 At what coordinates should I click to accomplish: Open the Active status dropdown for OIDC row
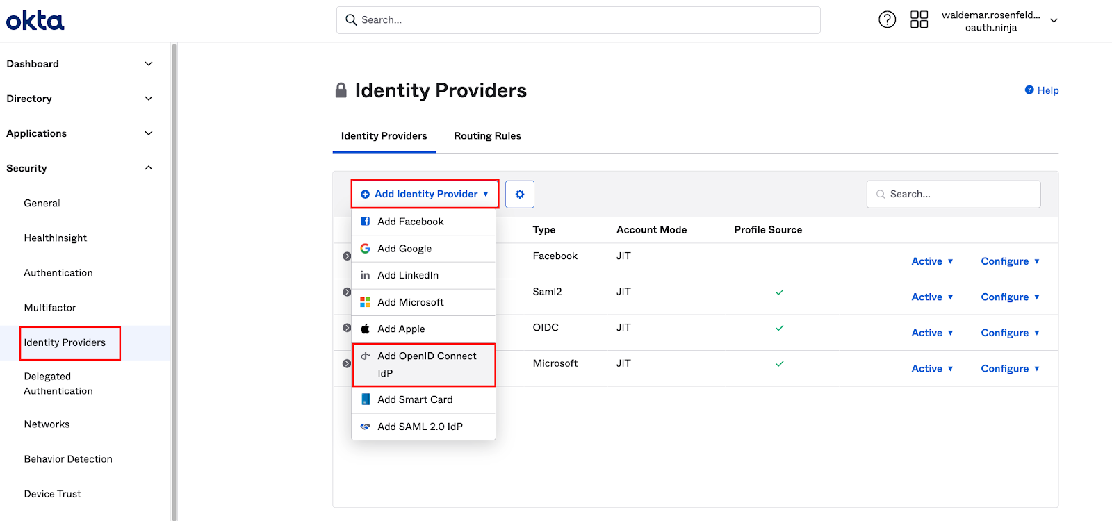pyautogui.click(x=932, y=333)
